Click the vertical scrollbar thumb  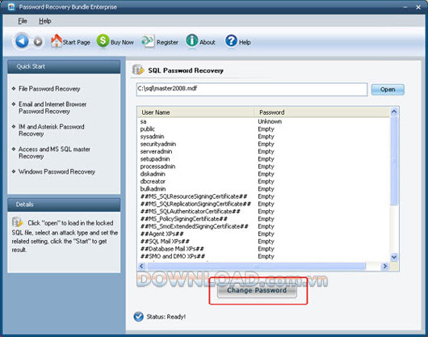394,161
